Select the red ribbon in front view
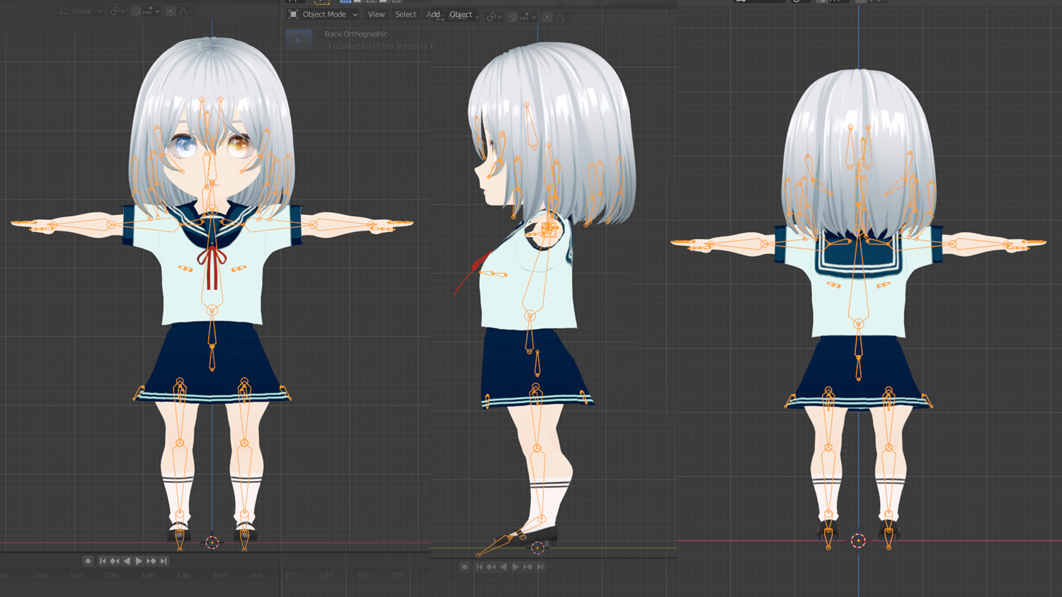Image resolution: width=1062 pixels, height=597 pixels. [x=212, y=266]
